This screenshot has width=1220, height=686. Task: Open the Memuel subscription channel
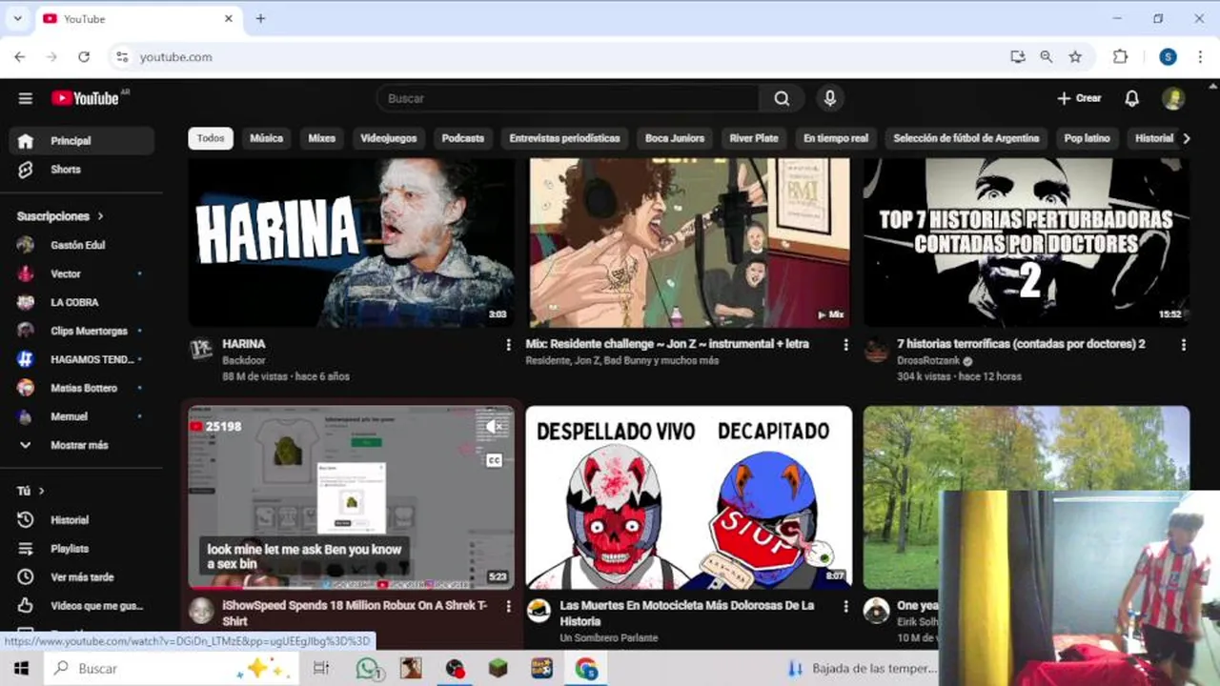tap(82, 416)
